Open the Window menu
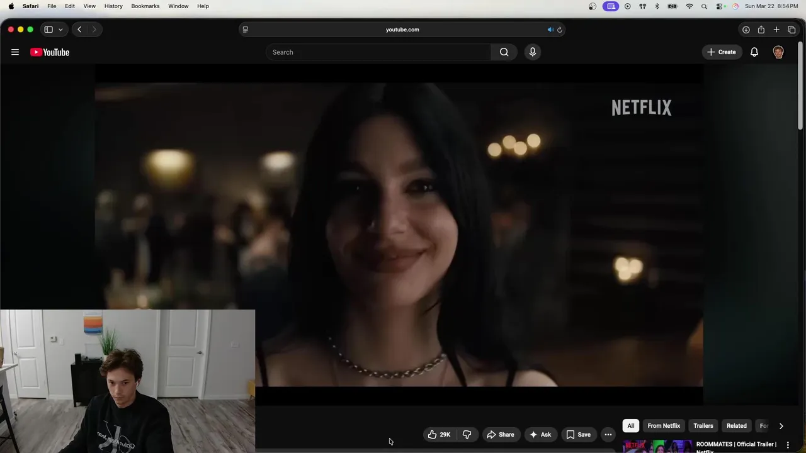 click(x=178, y=6)
